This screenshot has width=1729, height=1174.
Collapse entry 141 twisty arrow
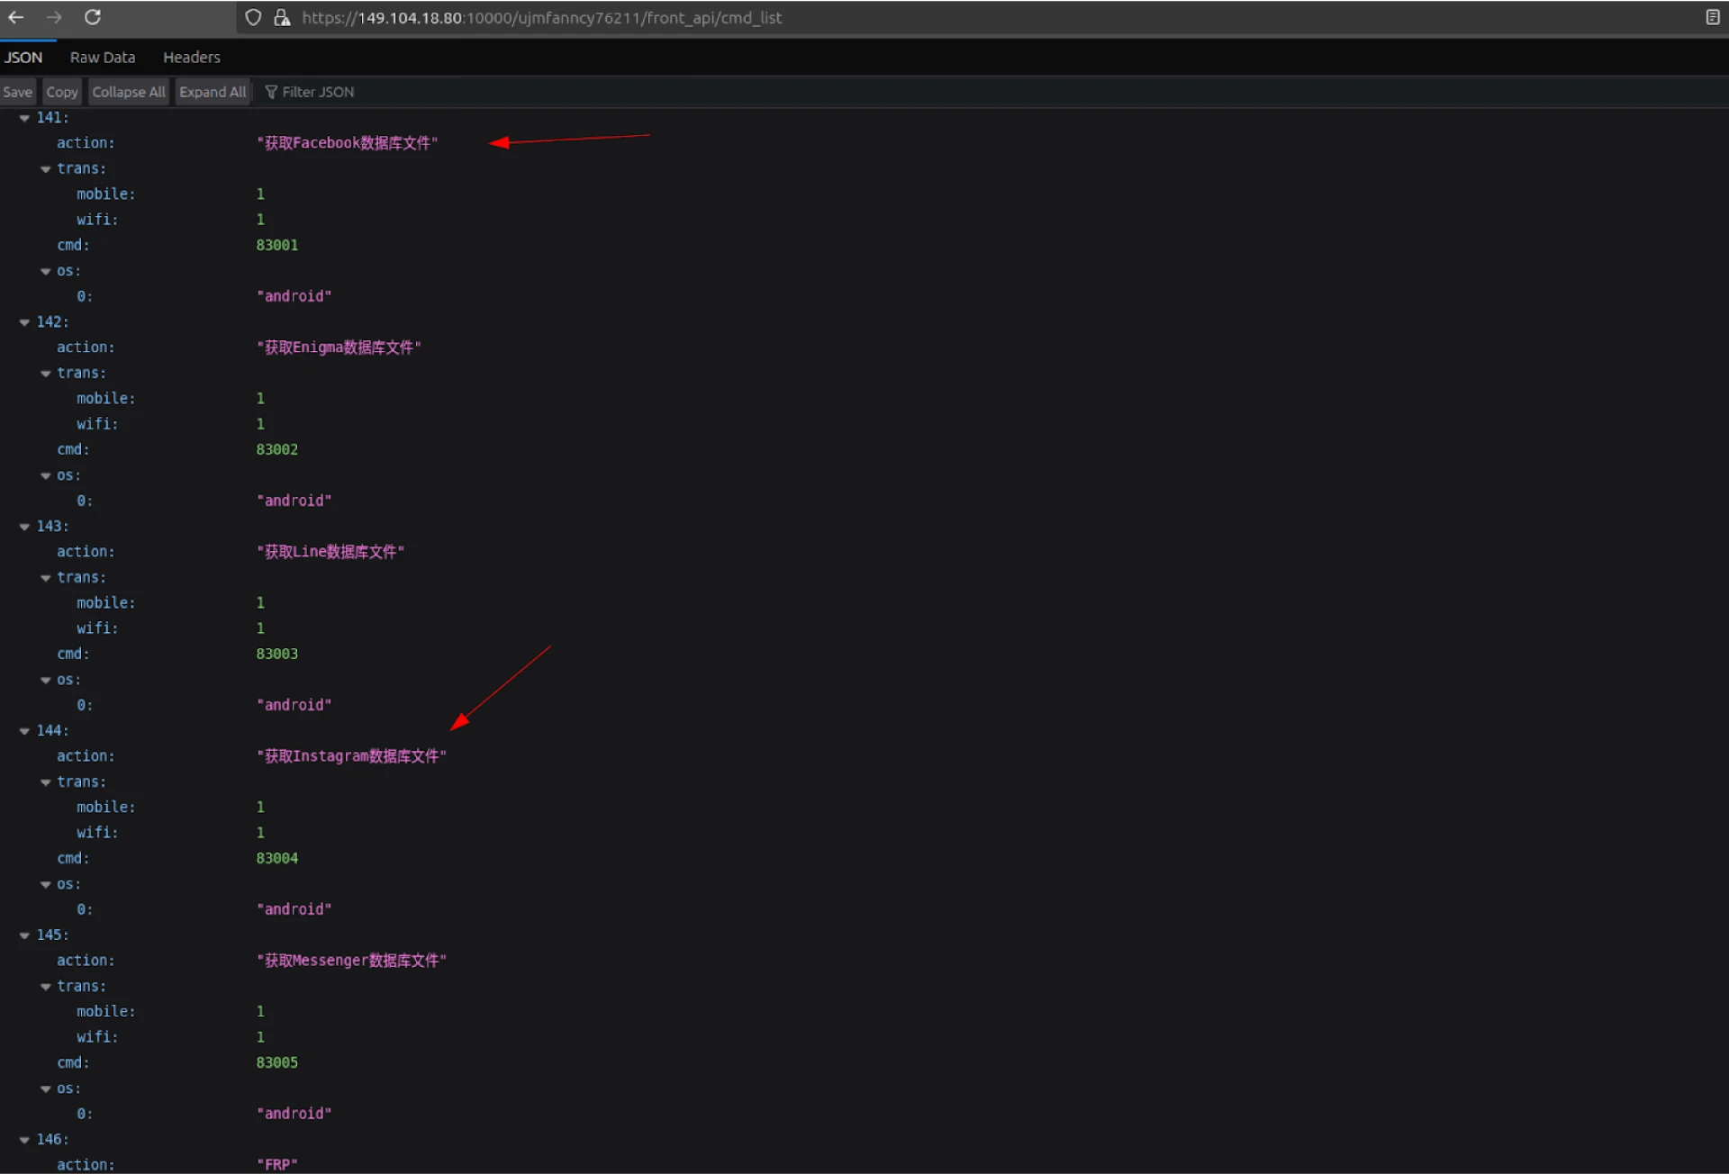tap(24, 118)
